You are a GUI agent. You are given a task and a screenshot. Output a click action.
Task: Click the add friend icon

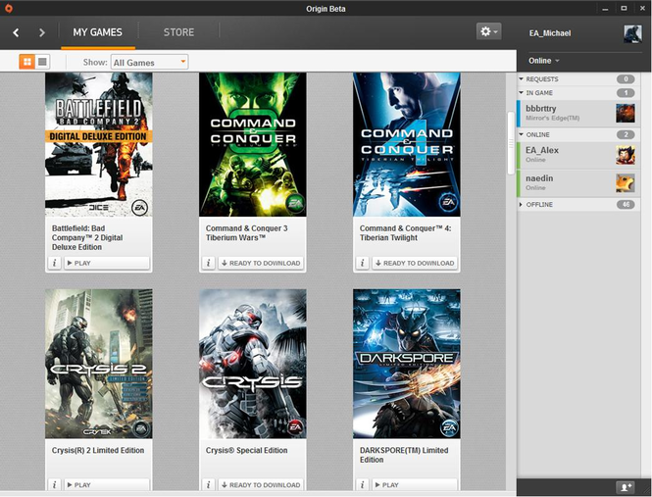(626, 487)
